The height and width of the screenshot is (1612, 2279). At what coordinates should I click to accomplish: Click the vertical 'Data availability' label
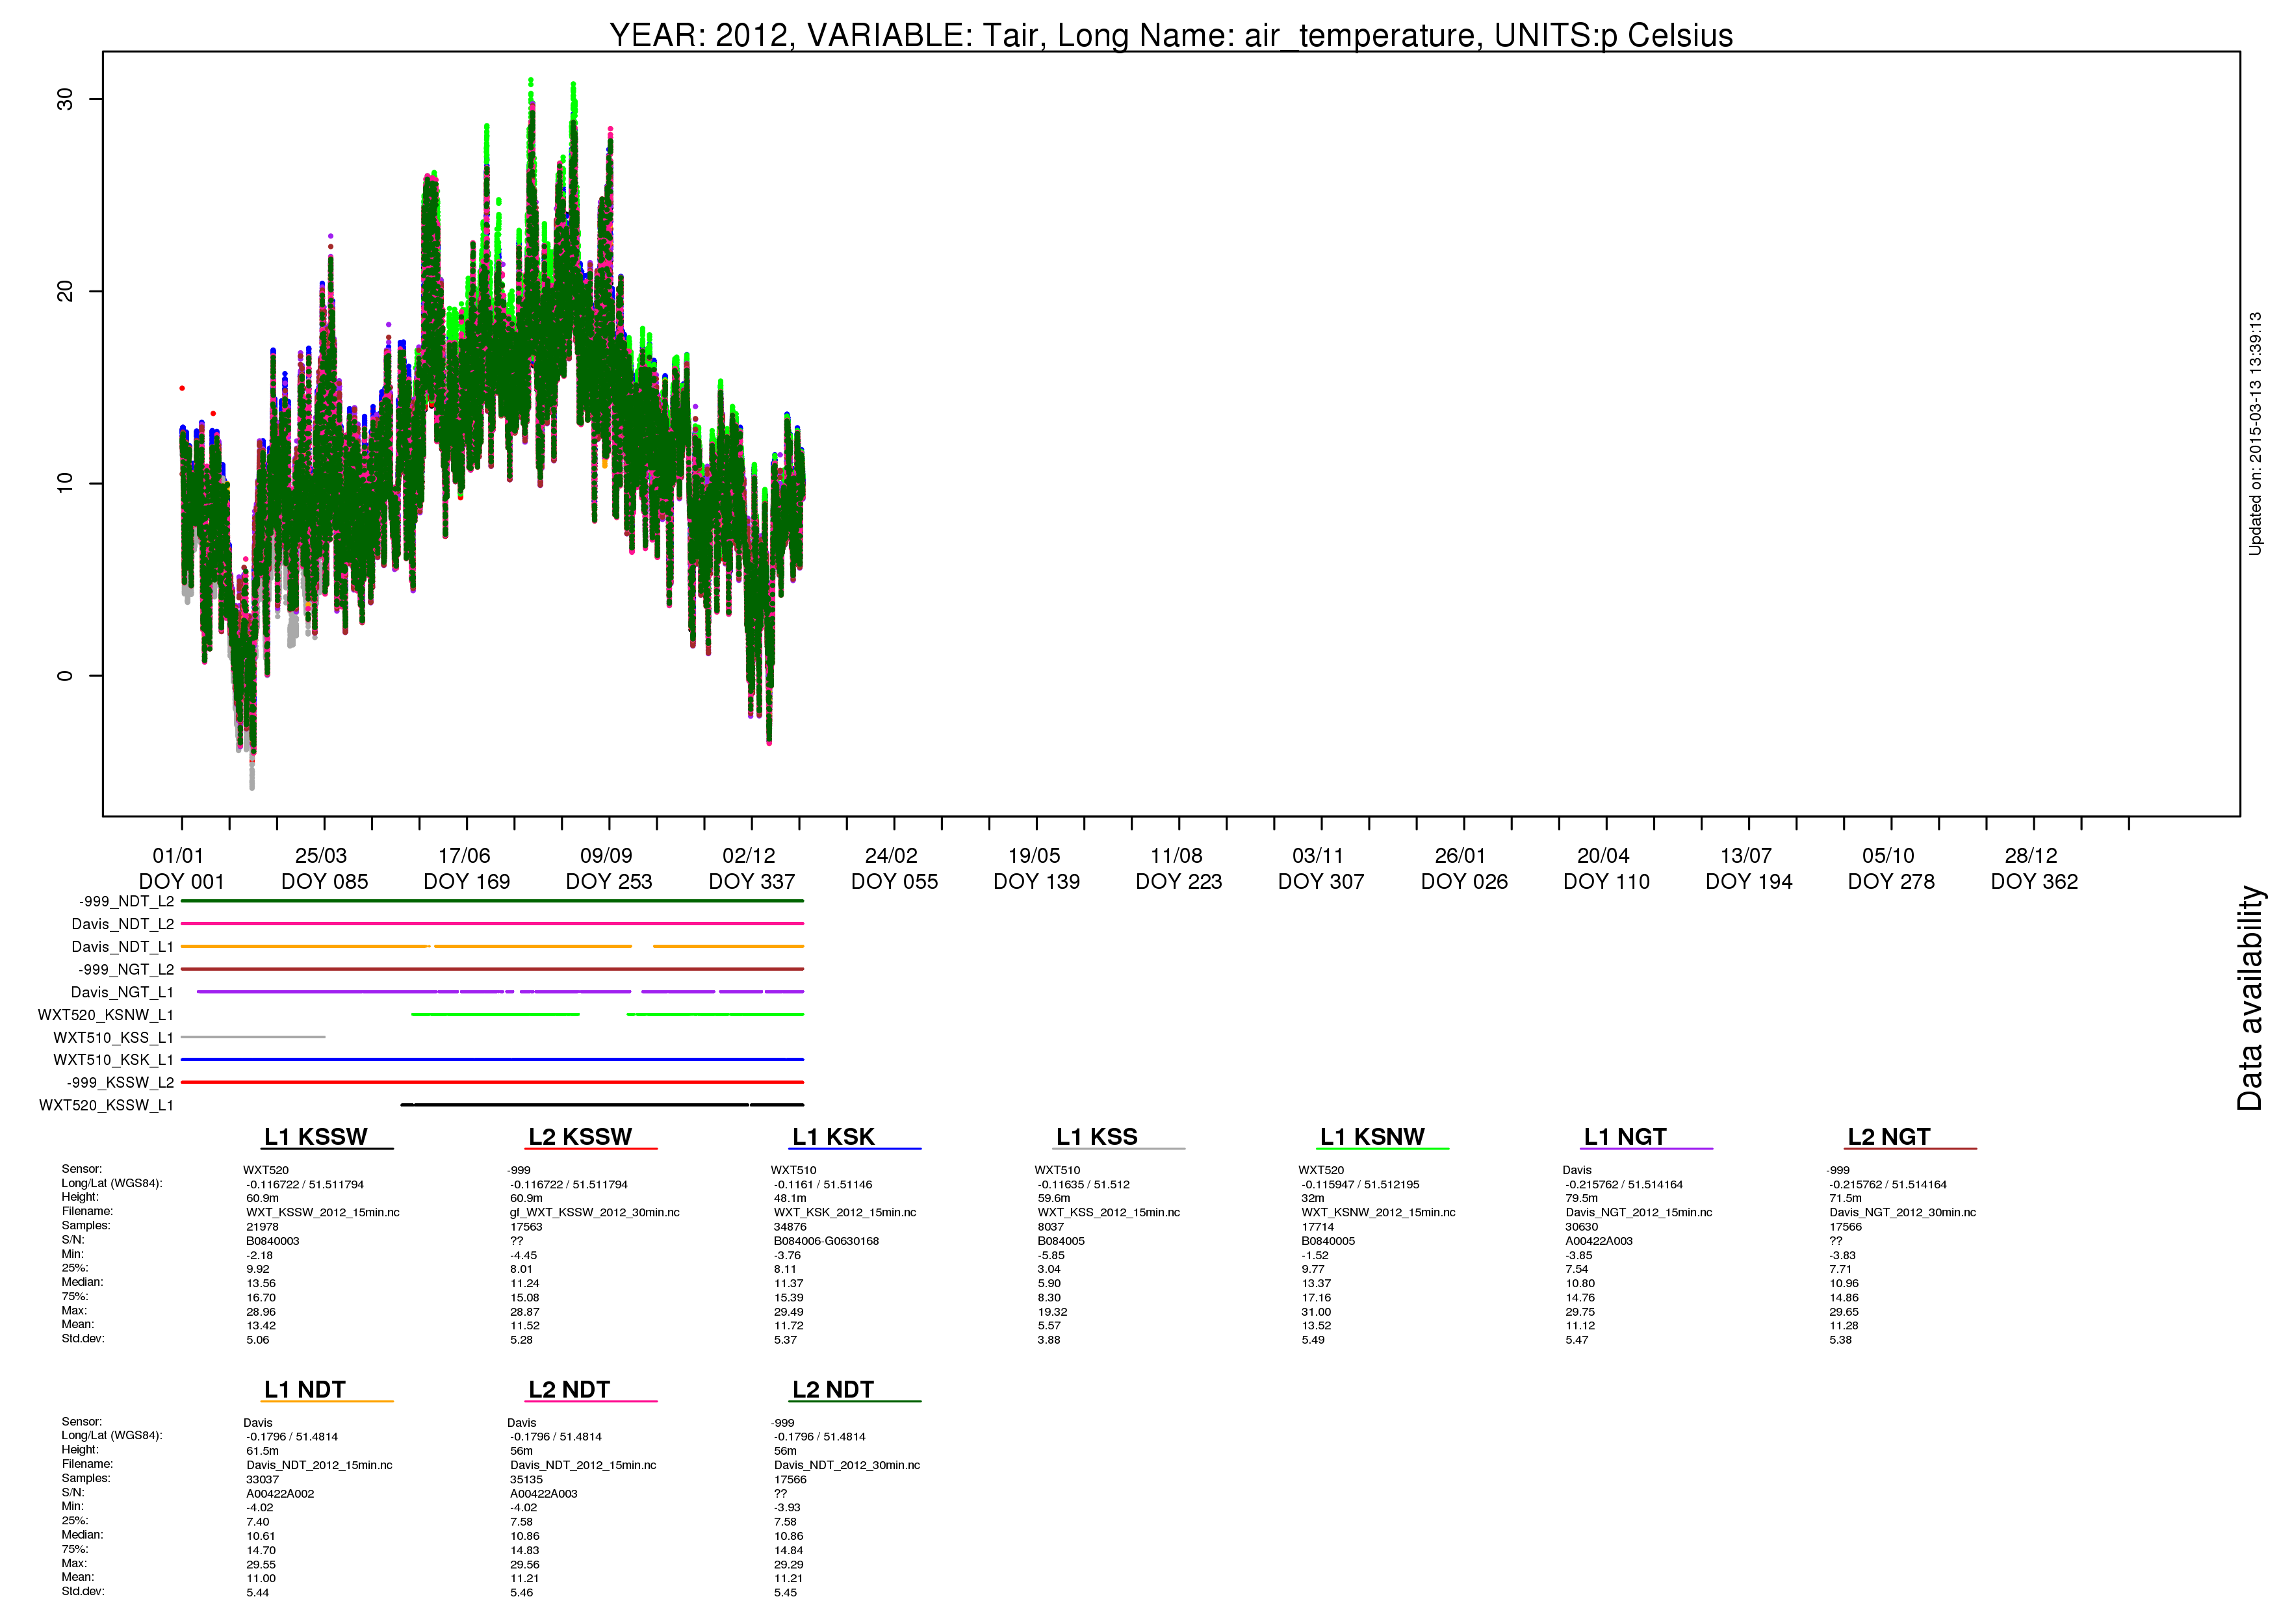pos(2250,999)
